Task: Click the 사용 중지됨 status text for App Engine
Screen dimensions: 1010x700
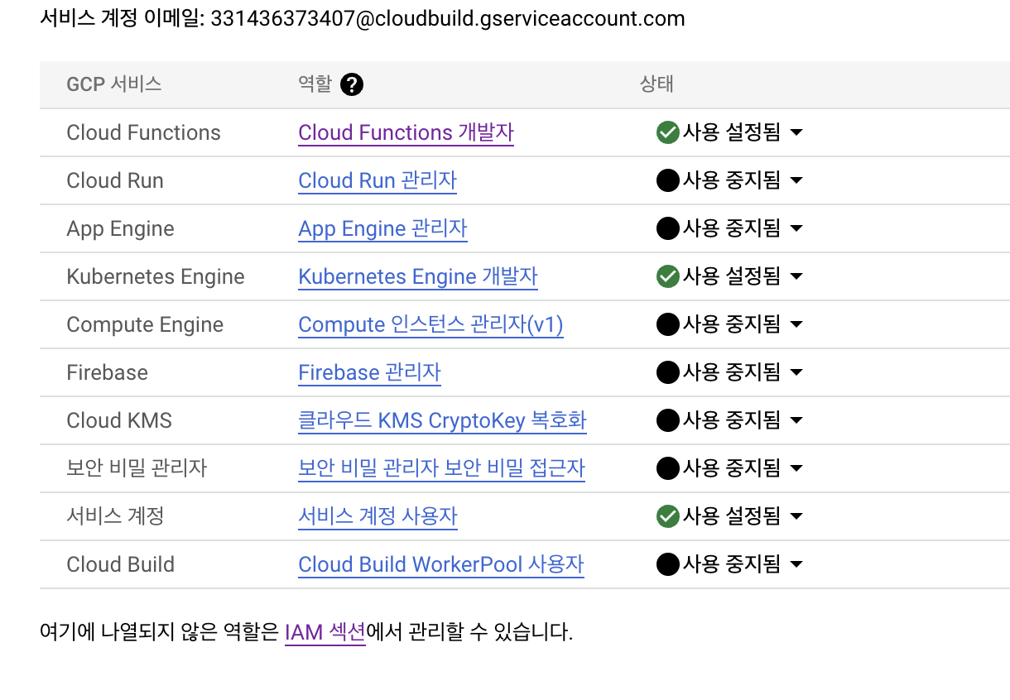Action: pyautogui.click(x=732, y=228)
